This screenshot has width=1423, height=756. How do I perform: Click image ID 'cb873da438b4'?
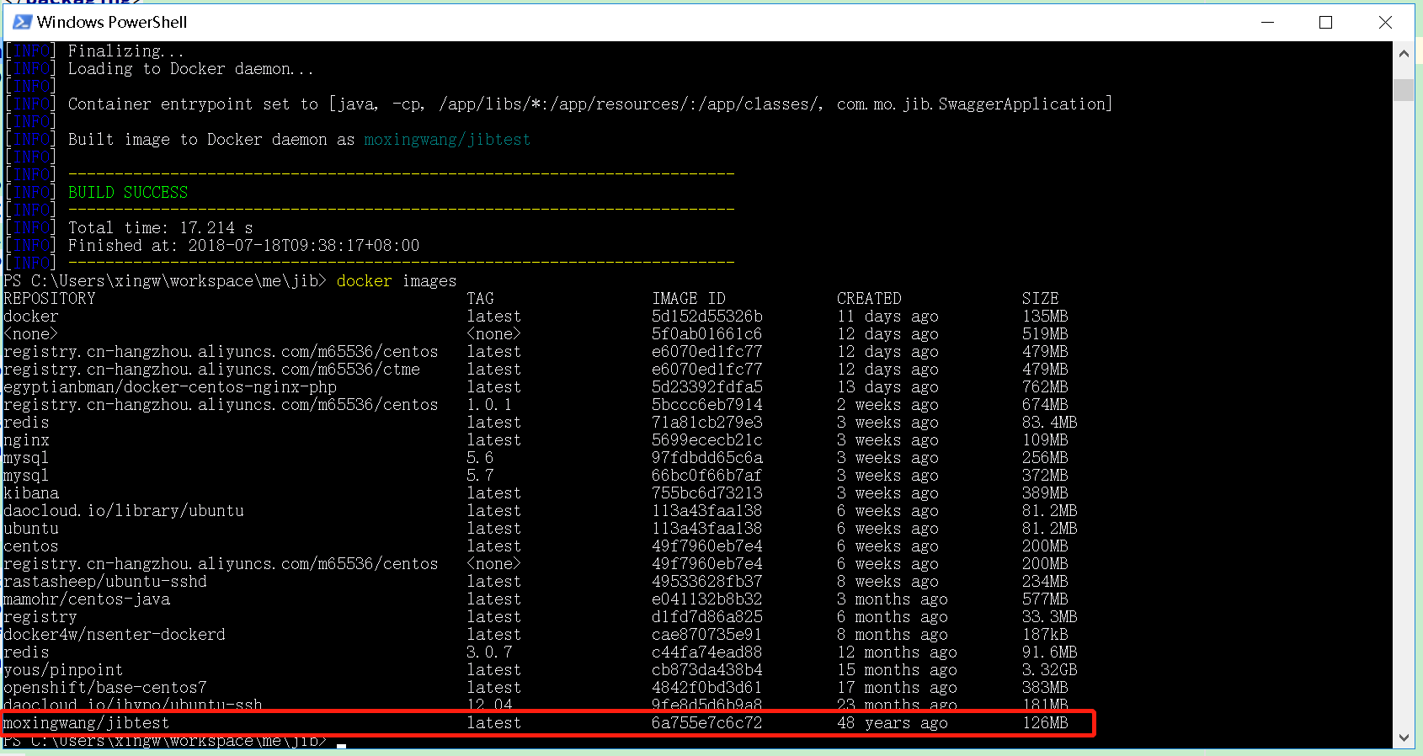(x=707, y=670)
